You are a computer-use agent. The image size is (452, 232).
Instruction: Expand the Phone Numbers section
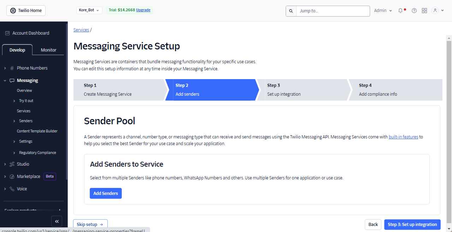[x=5, y=68]
